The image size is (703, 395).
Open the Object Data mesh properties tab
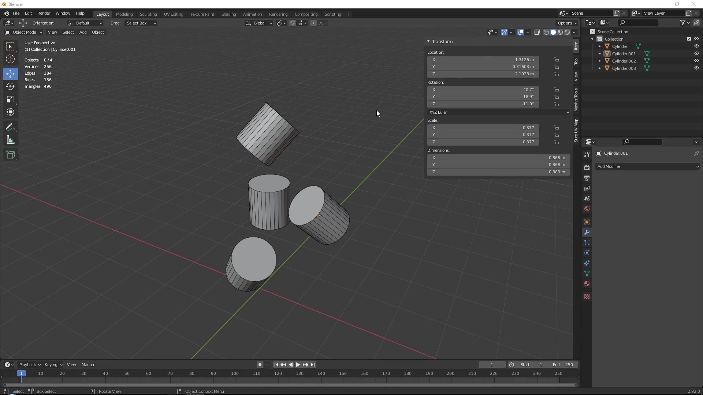coord(587,273)
